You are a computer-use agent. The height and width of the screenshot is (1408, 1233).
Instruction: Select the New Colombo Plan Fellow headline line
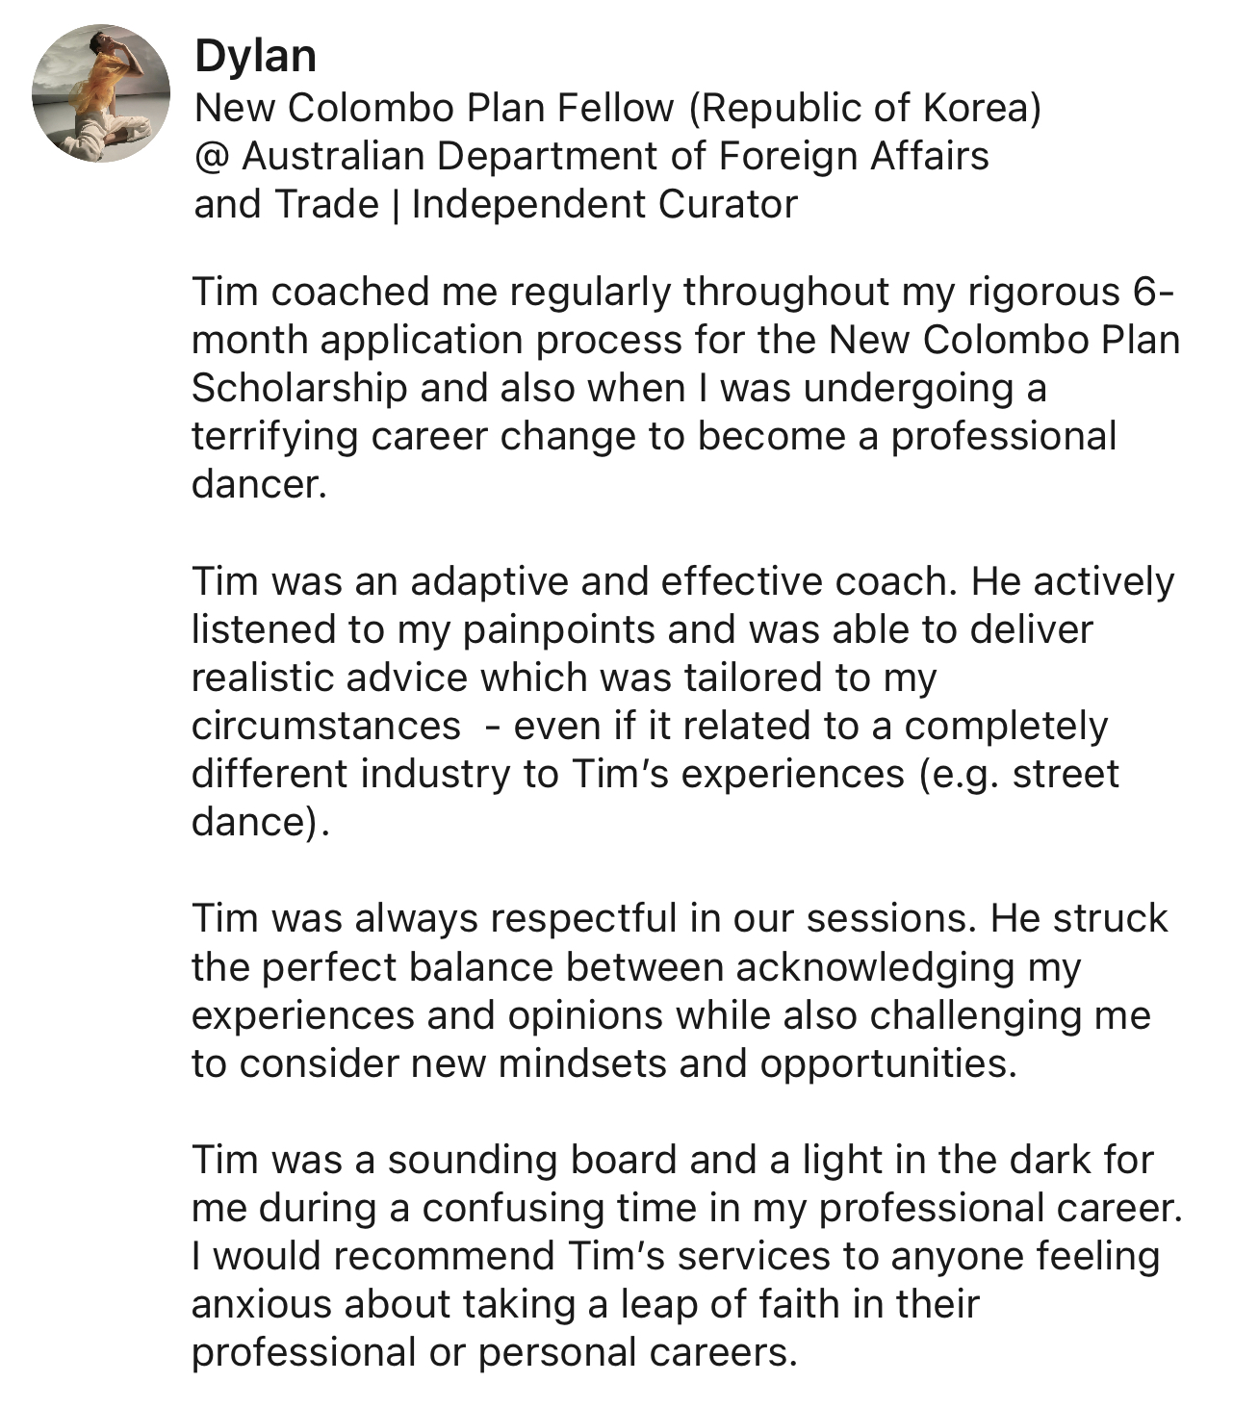[x=618, y=108]
